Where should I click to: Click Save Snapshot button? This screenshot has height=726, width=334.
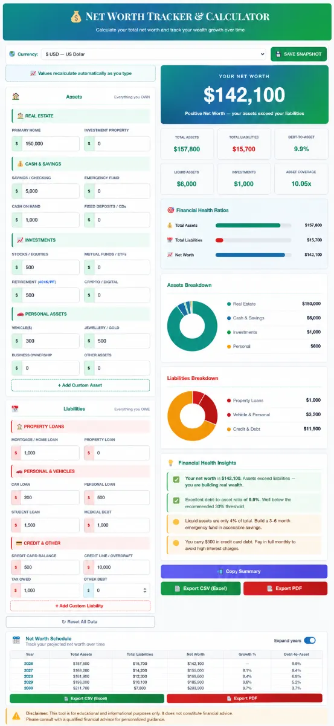click(x=298, y=54)
